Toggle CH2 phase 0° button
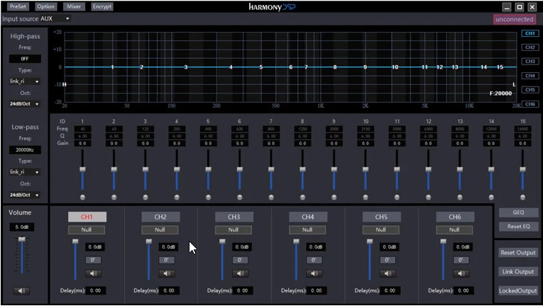 [x=167, y=260]
